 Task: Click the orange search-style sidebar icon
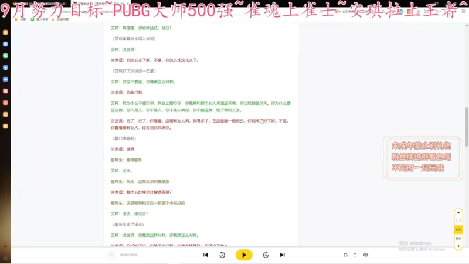click(x=5, y=114)
